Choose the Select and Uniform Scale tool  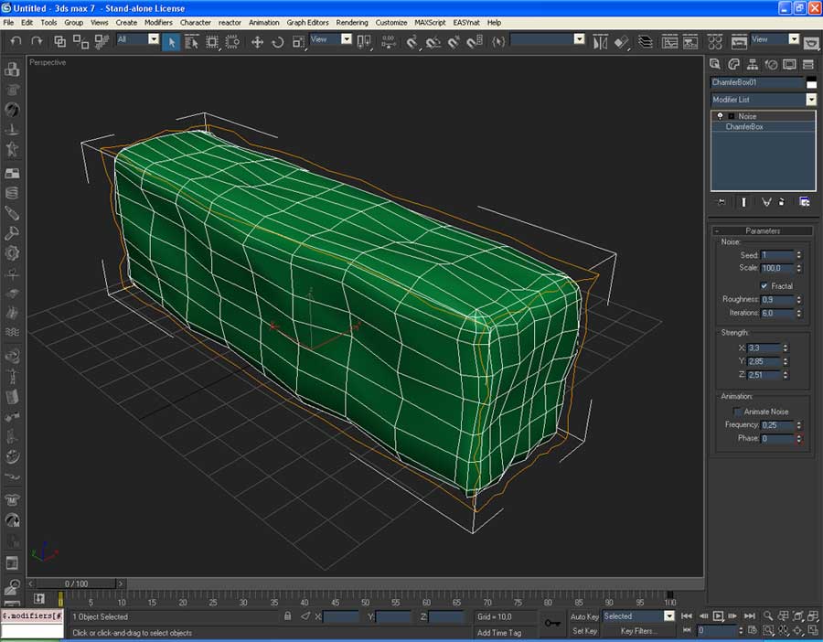pyautogui.click(x=298, y=42)
